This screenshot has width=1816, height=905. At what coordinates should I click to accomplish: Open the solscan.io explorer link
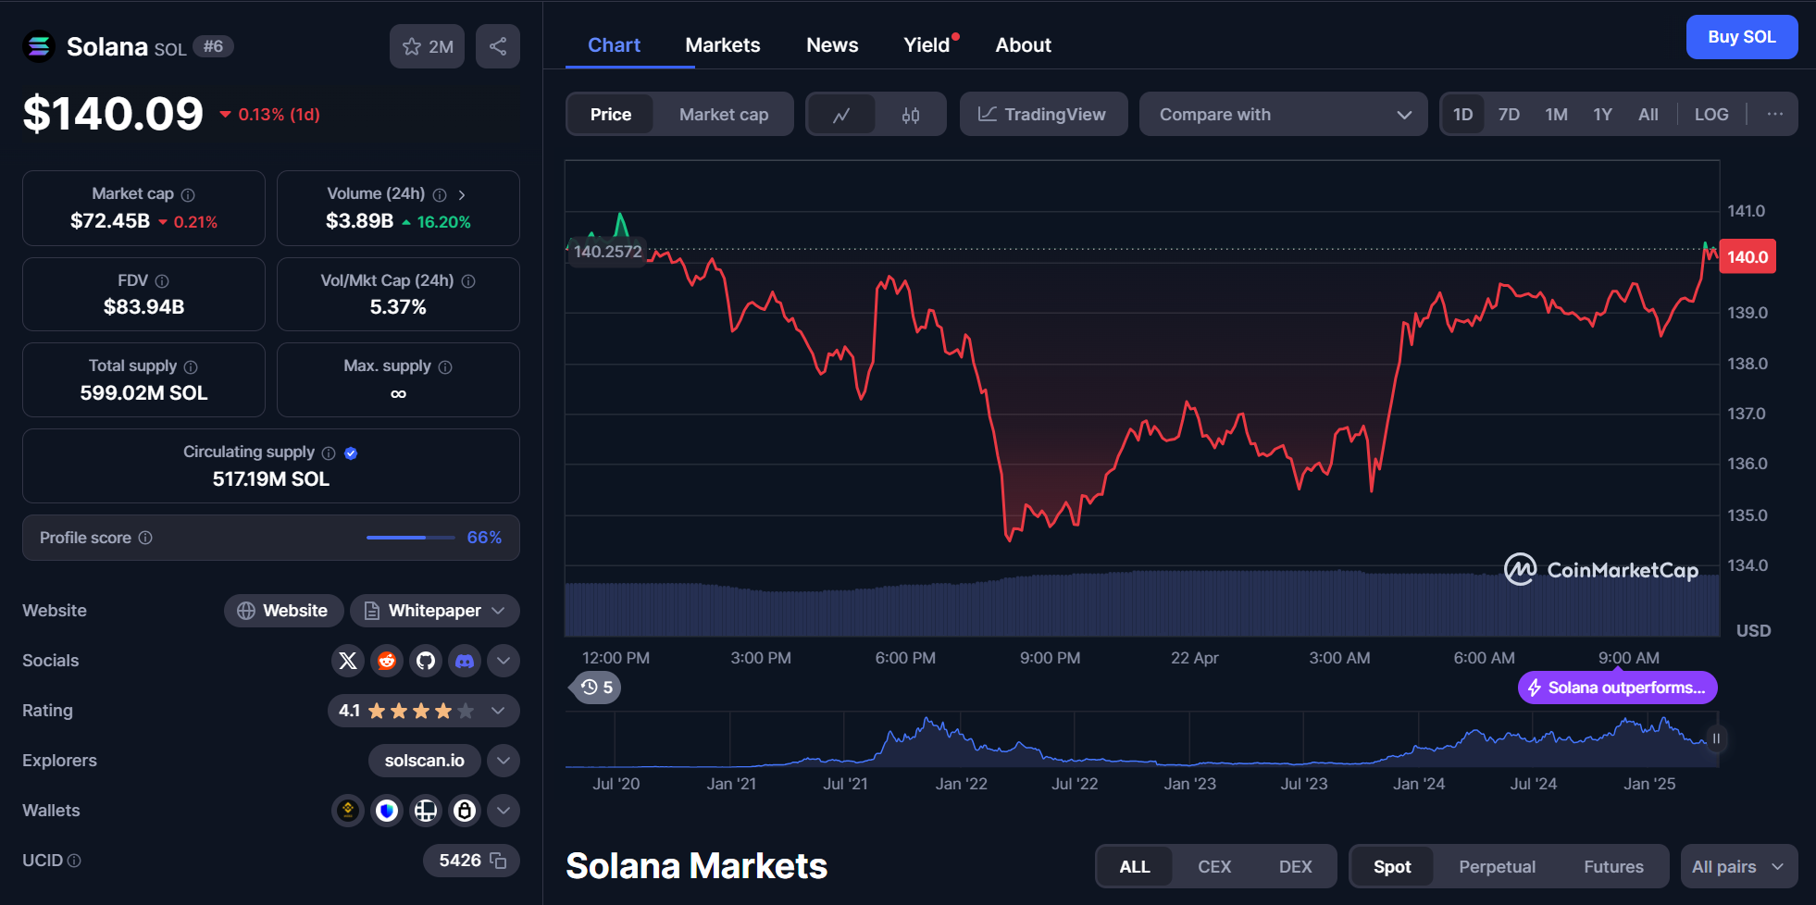424,760
